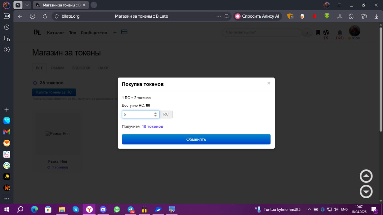The width and height of the screenshot is (383, 215).
Task: Click the Обменять exchange button
Action: [x=196, y=139]
